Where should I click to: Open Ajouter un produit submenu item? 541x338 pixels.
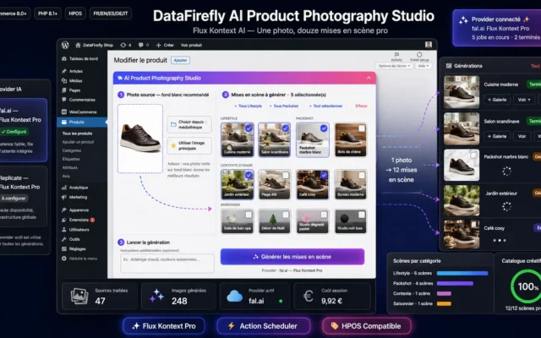point(78,142)
